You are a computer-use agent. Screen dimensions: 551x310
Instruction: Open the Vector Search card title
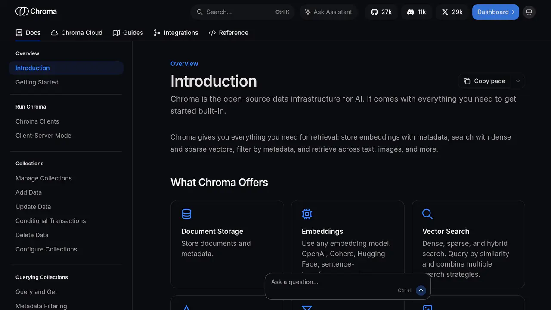coord(446,231)
